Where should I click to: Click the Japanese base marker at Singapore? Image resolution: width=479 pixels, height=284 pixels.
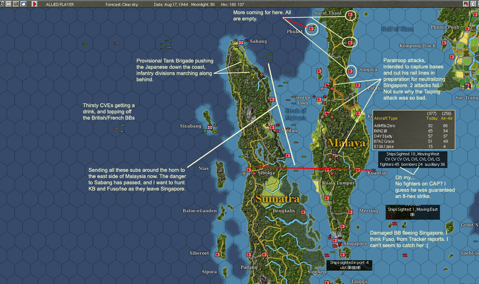click(x=335, y=241)
